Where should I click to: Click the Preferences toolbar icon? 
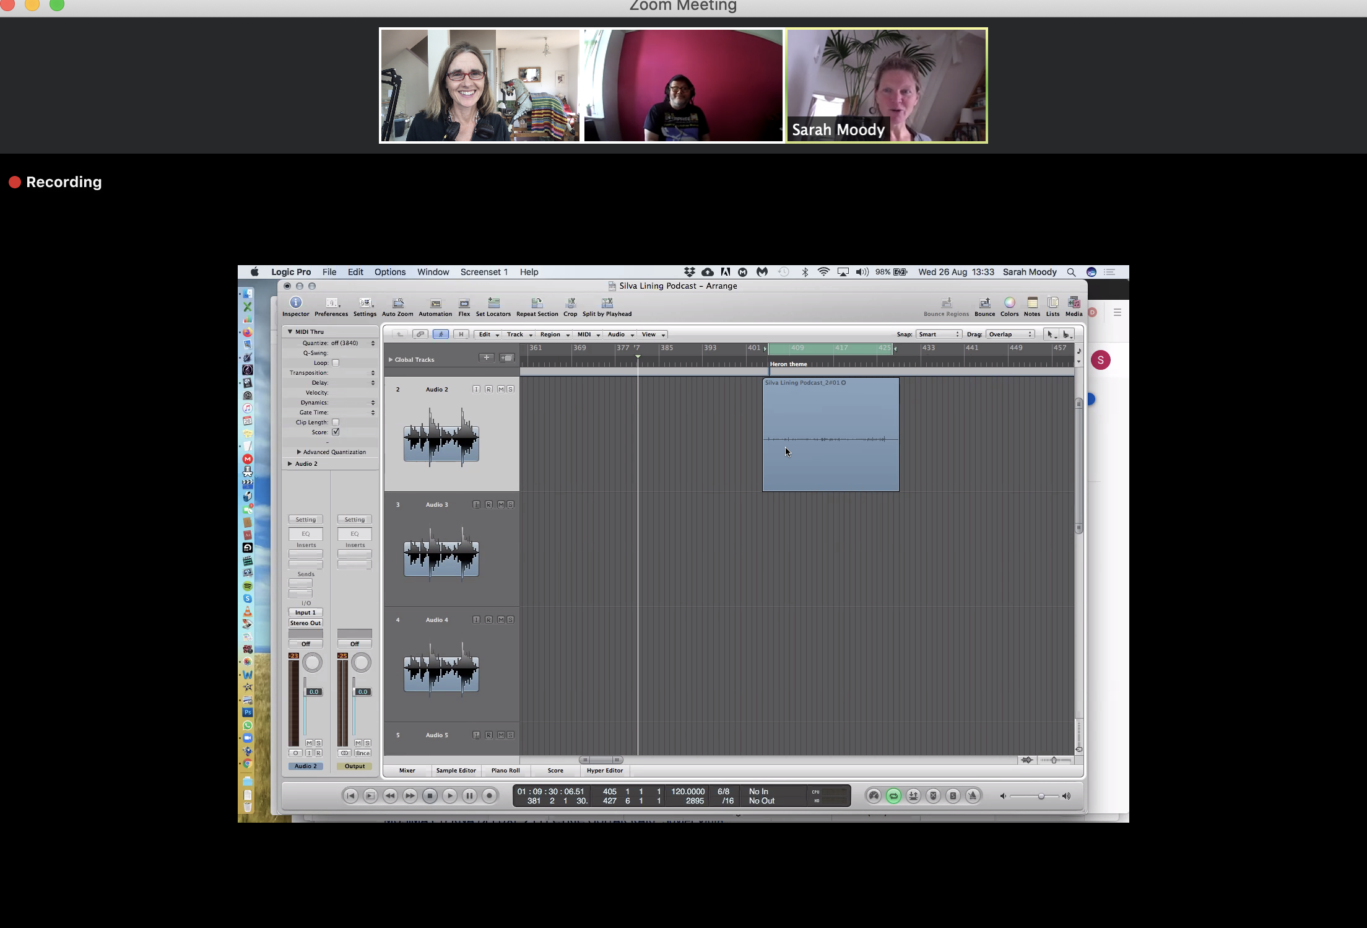(x=331, y=303)
